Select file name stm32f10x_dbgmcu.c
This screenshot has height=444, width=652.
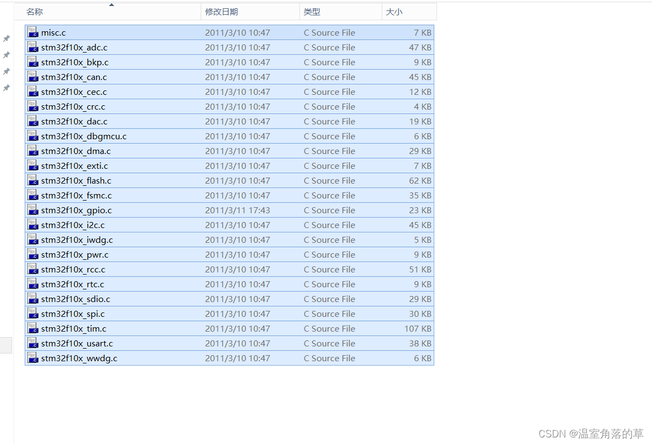click(x=84, y=136)
